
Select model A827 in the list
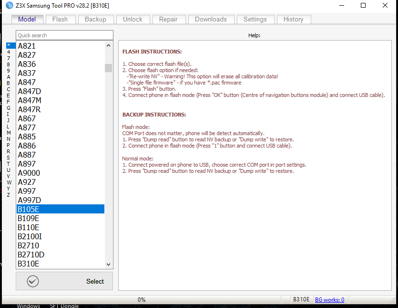61,55
